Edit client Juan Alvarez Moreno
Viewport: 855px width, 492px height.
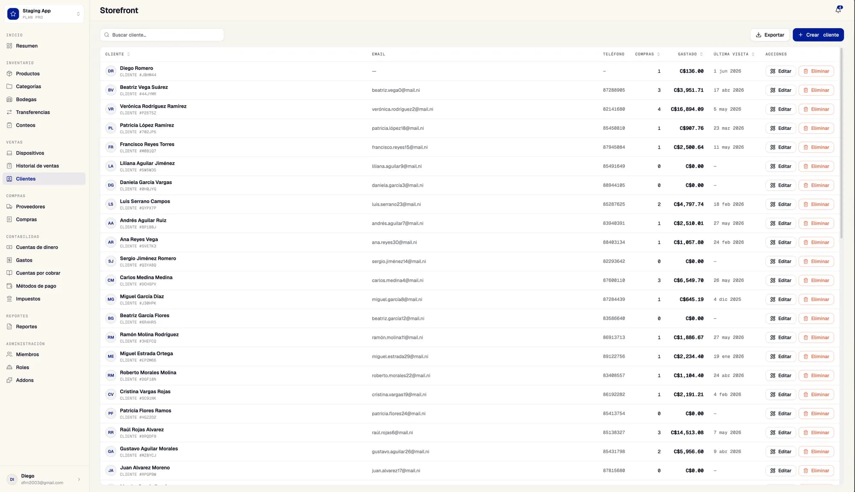click(781, 471)
